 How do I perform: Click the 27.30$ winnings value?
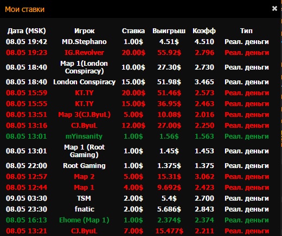[x=169, y=67]
